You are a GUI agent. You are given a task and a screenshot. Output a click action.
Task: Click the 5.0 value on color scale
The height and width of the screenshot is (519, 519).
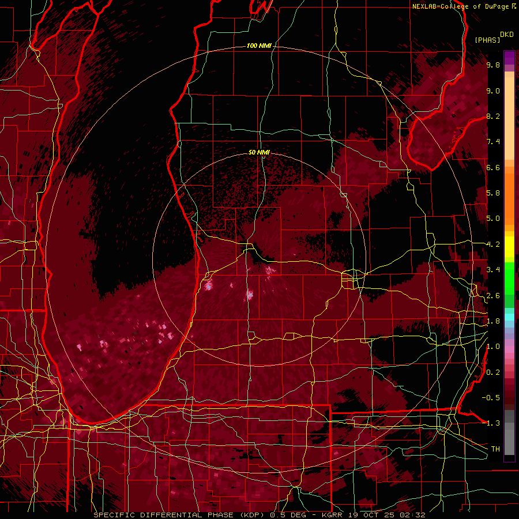(493, 219)
